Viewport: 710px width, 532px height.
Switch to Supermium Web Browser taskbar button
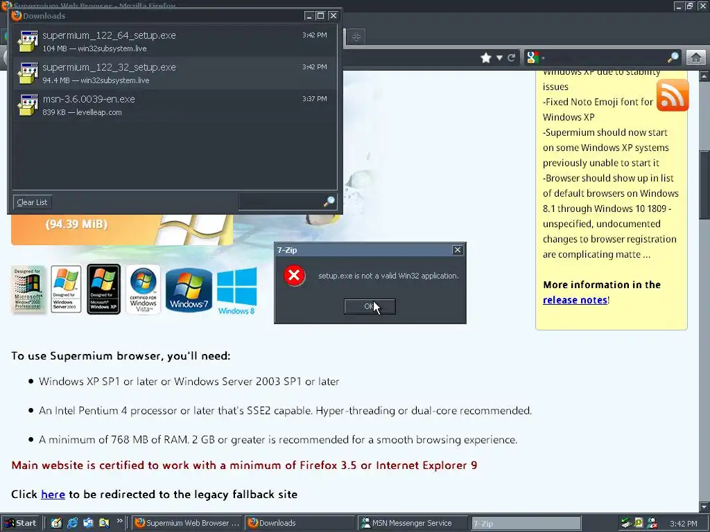187,523
